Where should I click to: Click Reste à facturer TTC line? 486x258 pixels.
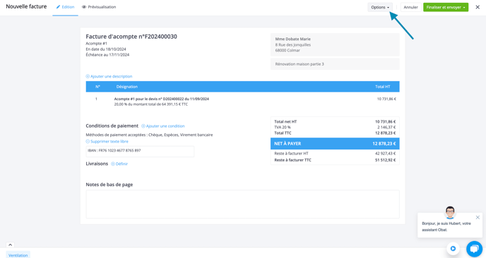pyautogui.click(x=335, y=160)
